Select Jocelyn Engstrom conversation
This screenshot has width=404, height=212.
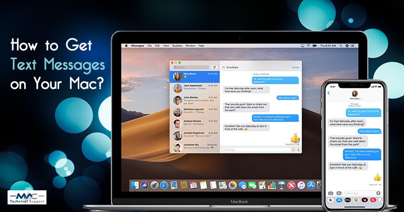tap(194, 136)
